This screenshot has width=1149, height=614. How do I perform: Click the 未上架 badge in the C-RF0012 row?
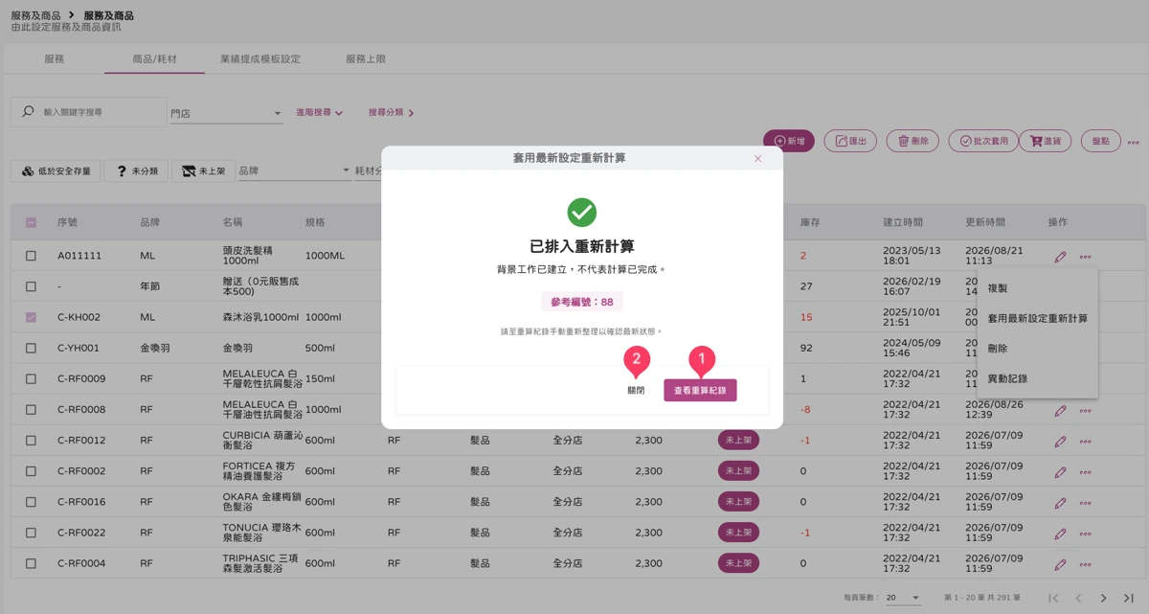coord(738,441)
